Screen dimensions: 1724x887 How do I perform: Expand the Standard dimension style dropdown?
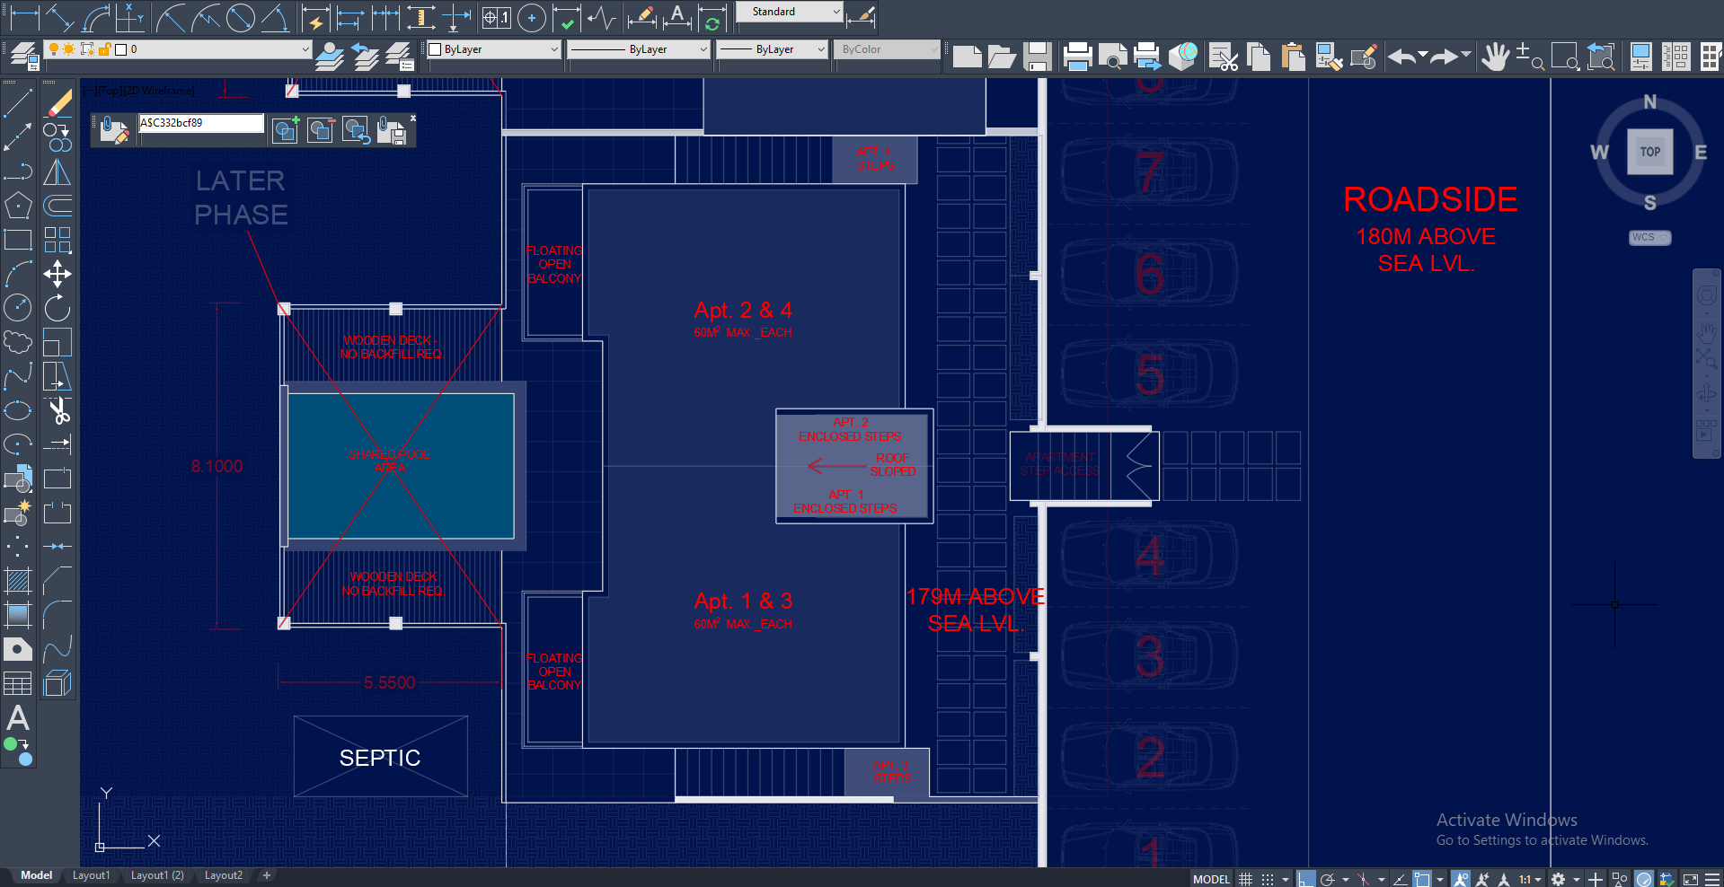click(836, 12)
